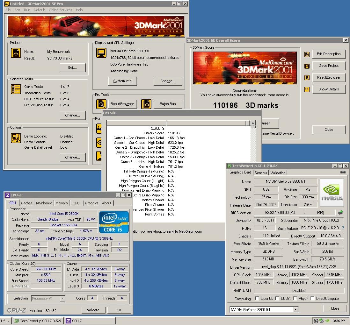The width and height of the screenshot is (350, 325).
Task: Open the Default menu in 3DMark2001
Action: (x=39, y=10)
